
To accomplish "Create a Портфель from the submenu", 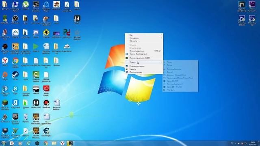I will click(x=180, y=90).
